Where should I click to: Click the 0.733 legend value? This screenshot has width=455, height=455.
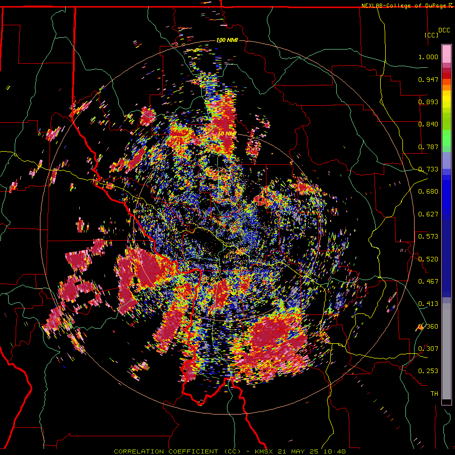428,169
